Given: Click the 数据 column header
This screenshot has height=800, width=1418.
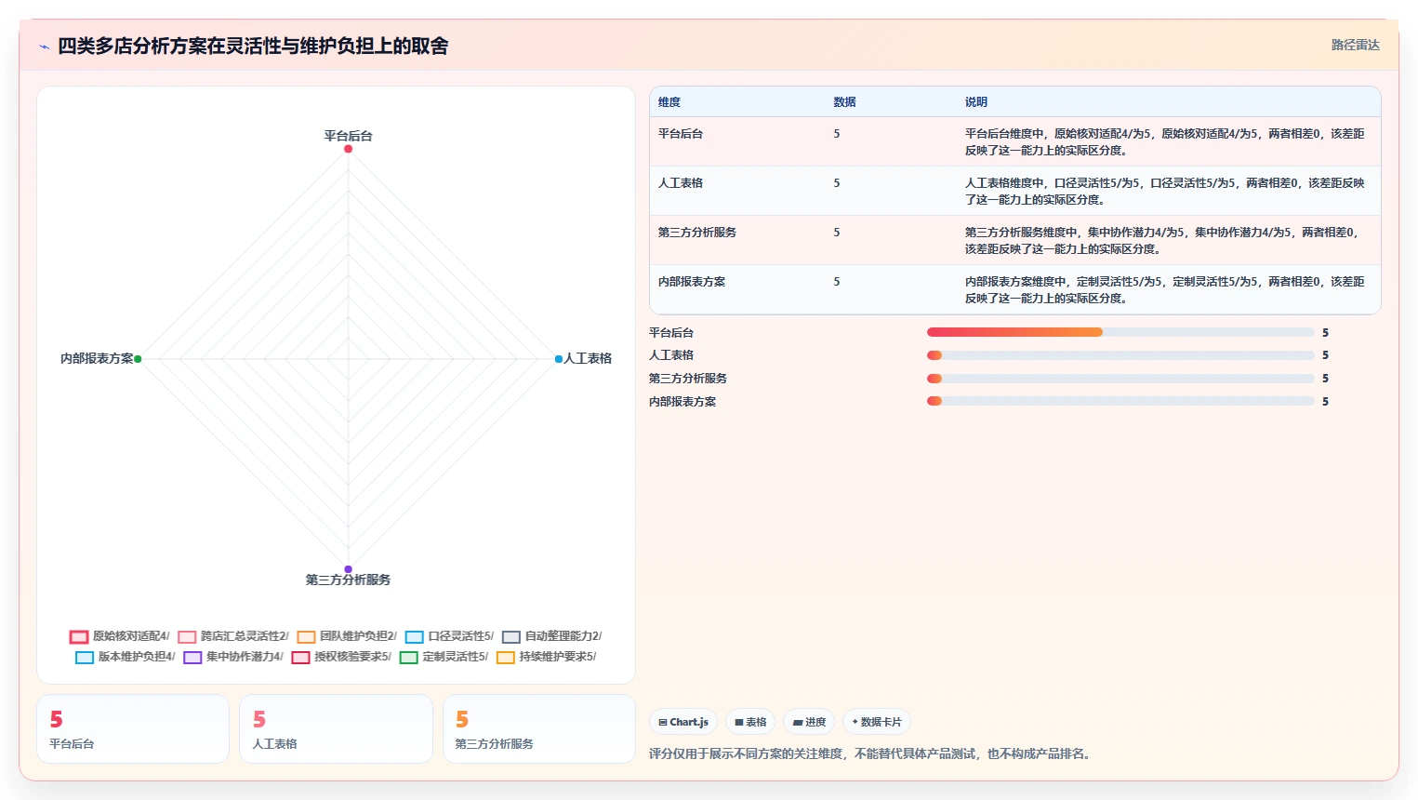Looking at the screenshot, I should [x=845, y=102].
